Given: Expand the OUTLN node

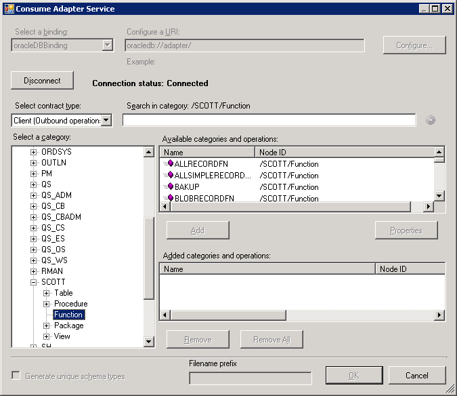Looking at the screenshot, I should coord(34,163).
